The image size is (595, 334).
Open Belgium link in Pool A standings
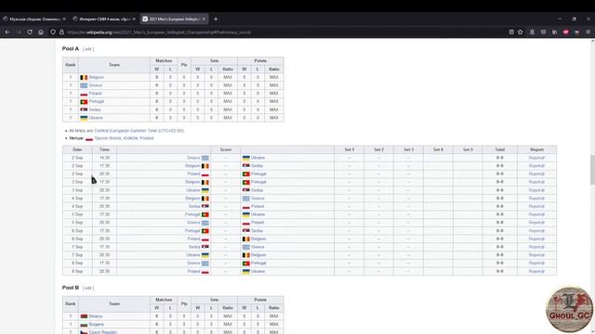click(97, 77)
